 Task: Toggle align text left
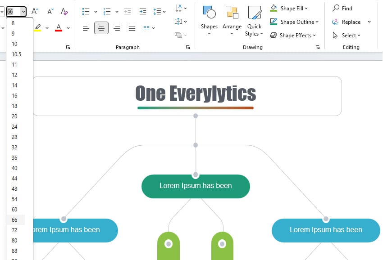coord(86,28)
